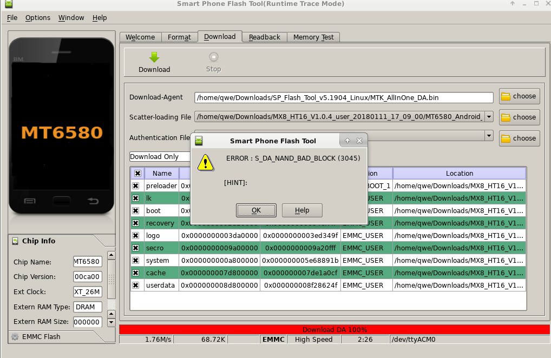Roll up the error dialog with arrow button
The height and width of the screenshot is (358, 551).
point(347,141)
